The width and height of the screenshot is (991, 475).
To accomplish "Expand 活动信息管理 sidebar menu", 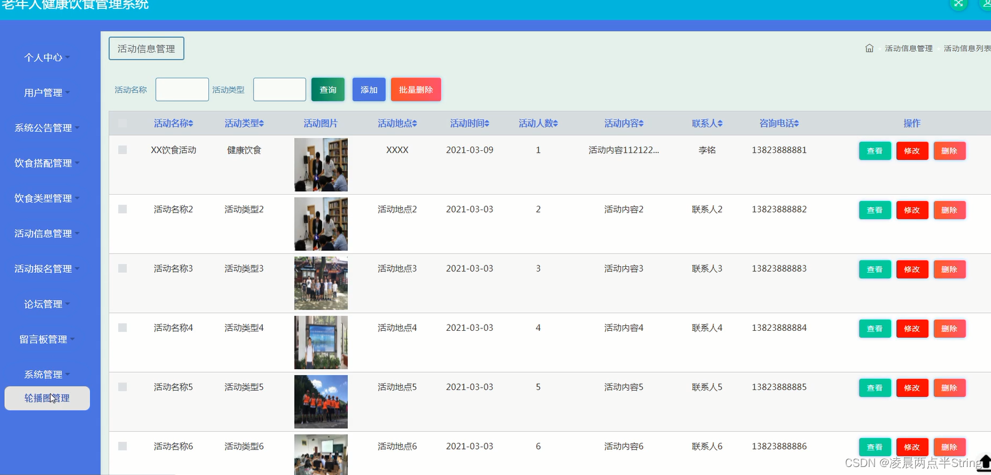I will 47,233.
